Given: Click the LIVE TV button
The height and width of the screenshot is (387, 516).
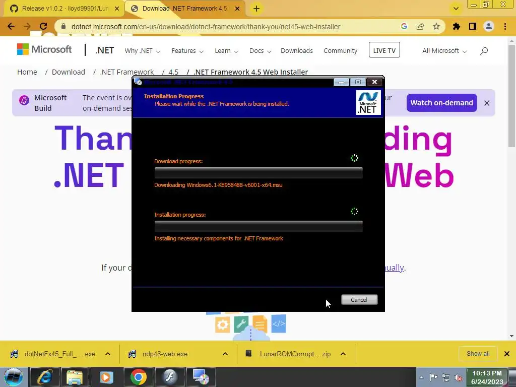Looking at the screenshot, I should click(384, 50).
